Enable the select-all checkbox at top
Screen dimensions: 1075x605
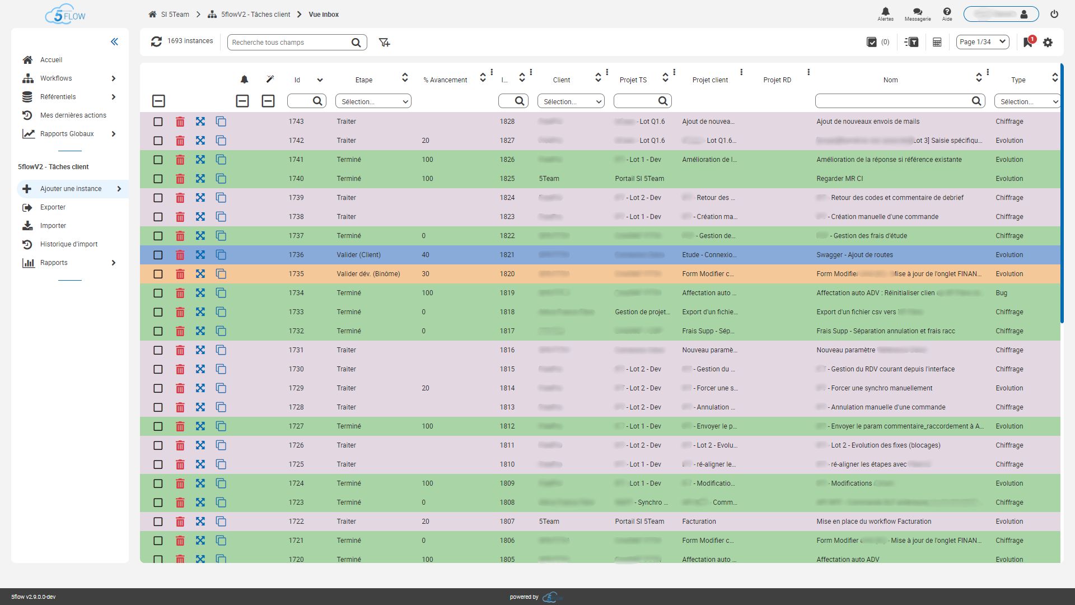[158, 100]
